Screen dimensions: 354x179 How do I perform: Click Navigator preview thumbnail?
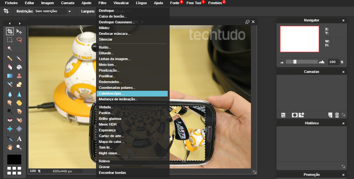click(x=300, y=39)
